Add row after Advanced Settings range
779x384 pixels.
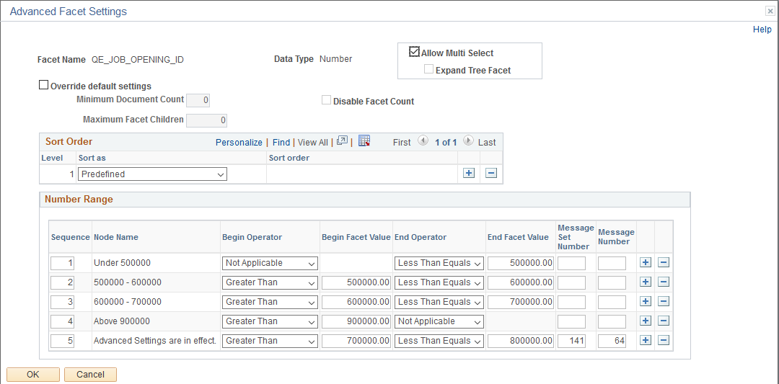[x=645, y=340]
